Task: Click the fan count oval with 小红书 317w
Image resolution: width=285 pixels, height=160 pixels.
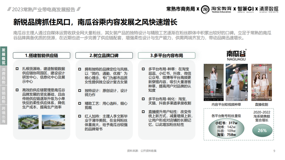Action: pos(226,129)
